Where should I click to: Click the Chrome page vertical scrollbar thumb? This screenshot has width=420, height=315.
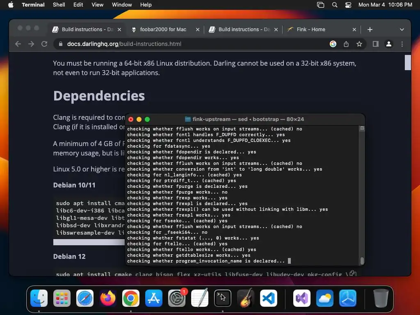click(x=408, y=62)
